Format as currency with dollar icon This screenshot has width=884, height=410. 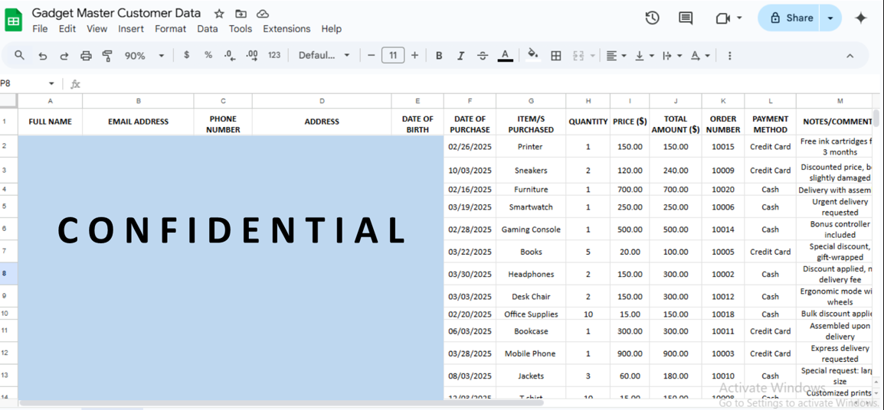coord(187,55)
